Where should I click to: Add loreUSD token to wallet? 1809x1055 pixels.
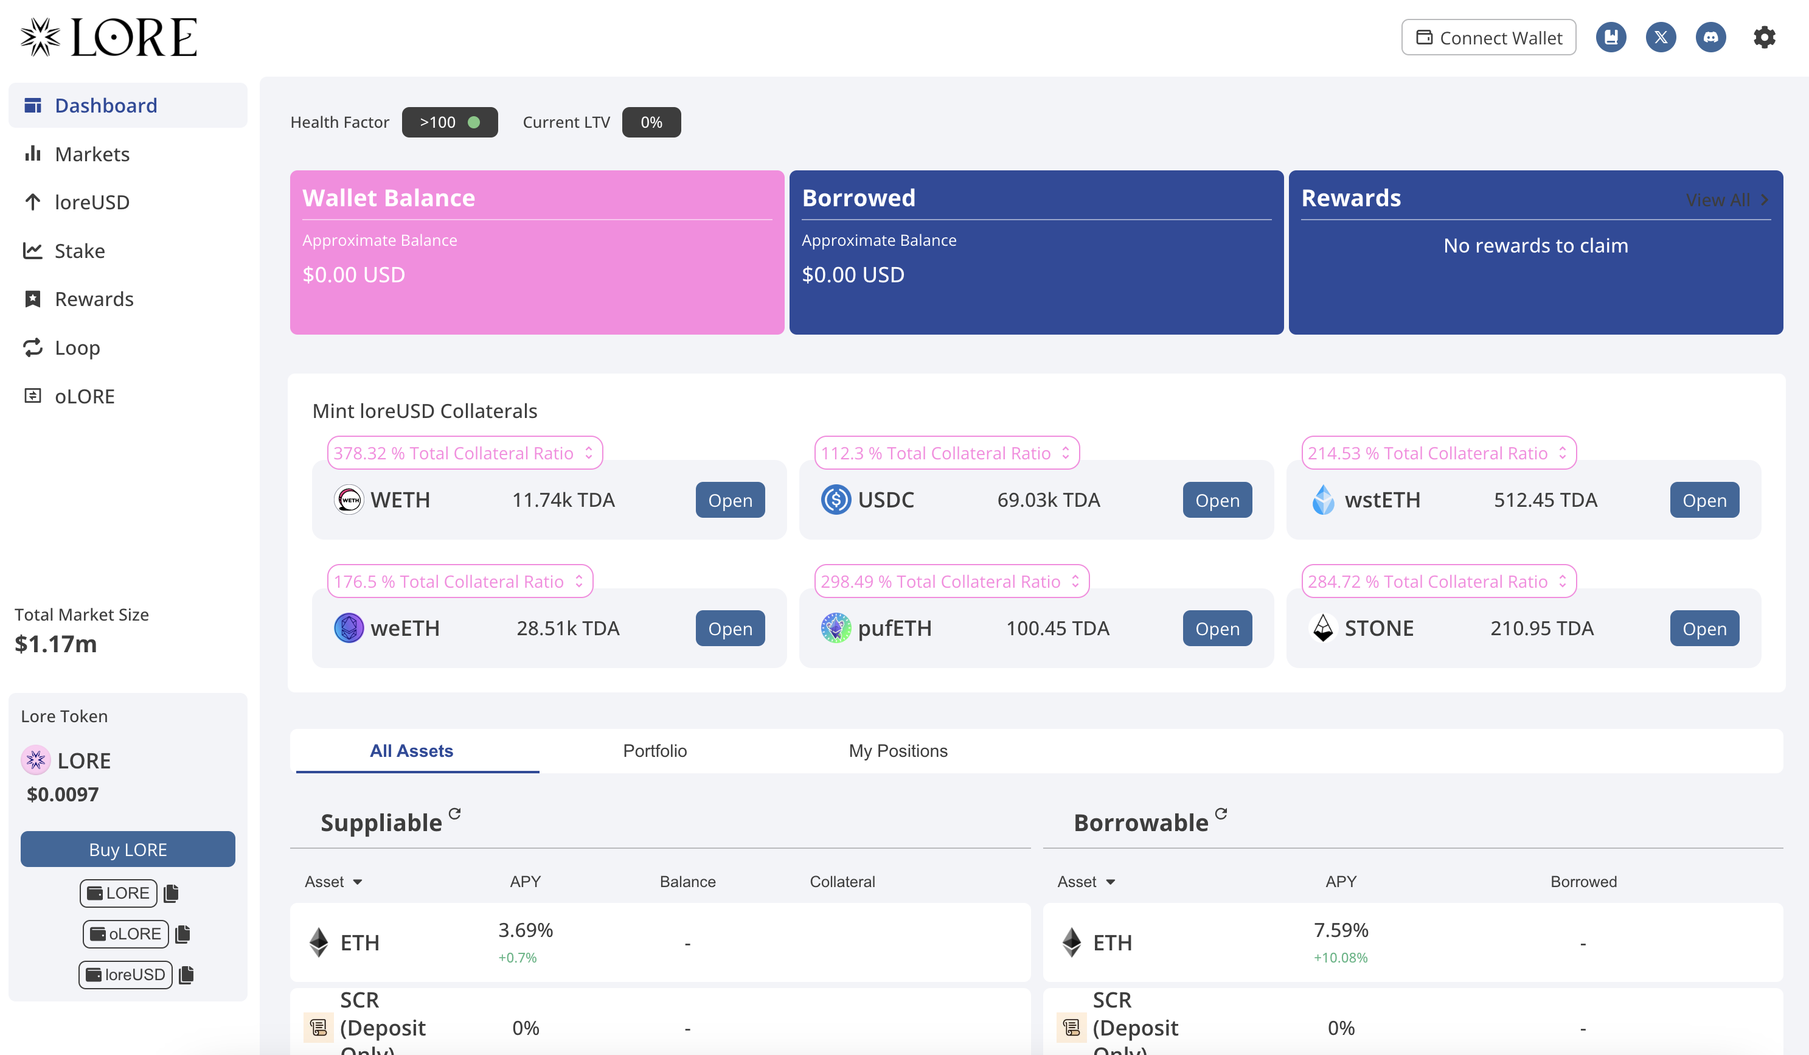click(126, 975)
